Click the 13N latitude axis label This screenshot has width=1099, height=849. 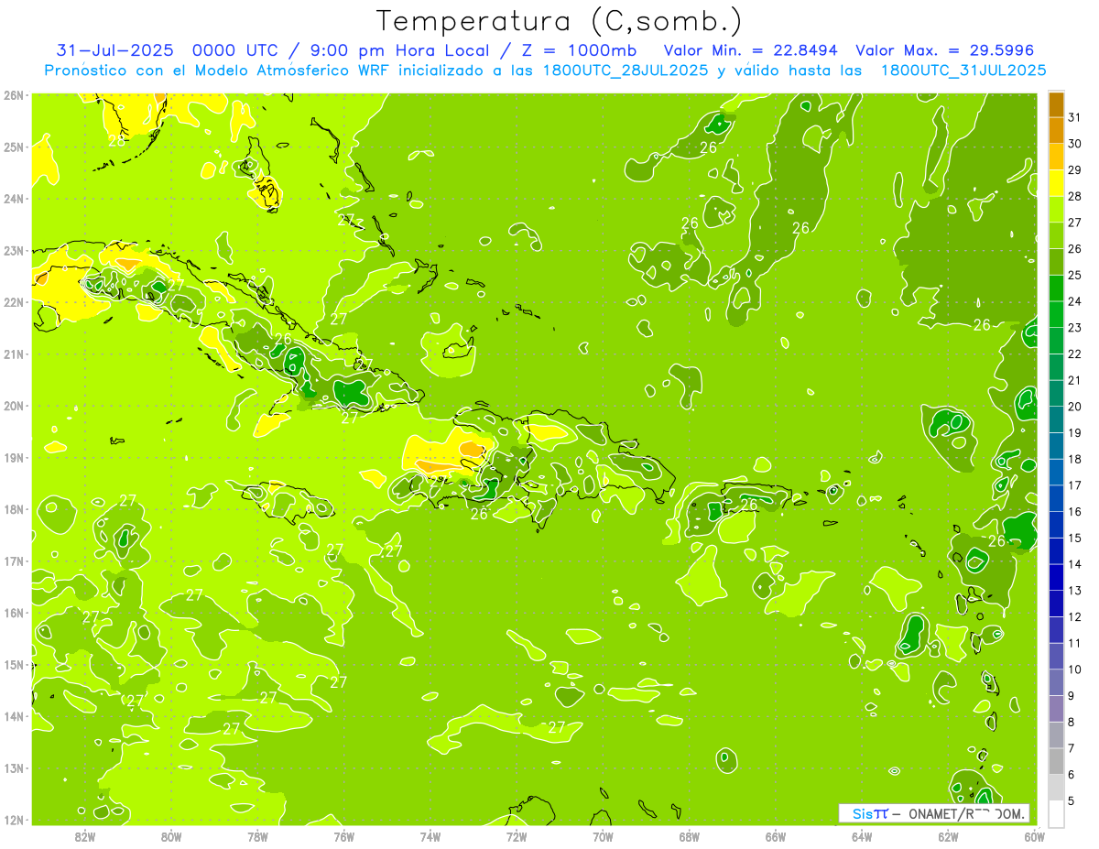pyautogui.click(x=14, y=767)
